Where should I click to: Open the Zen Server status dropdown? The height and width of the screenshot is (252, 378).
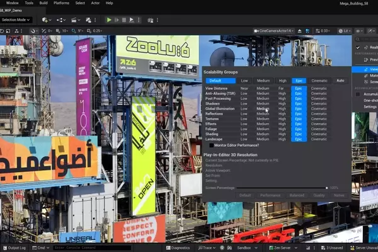click(283, 248)
